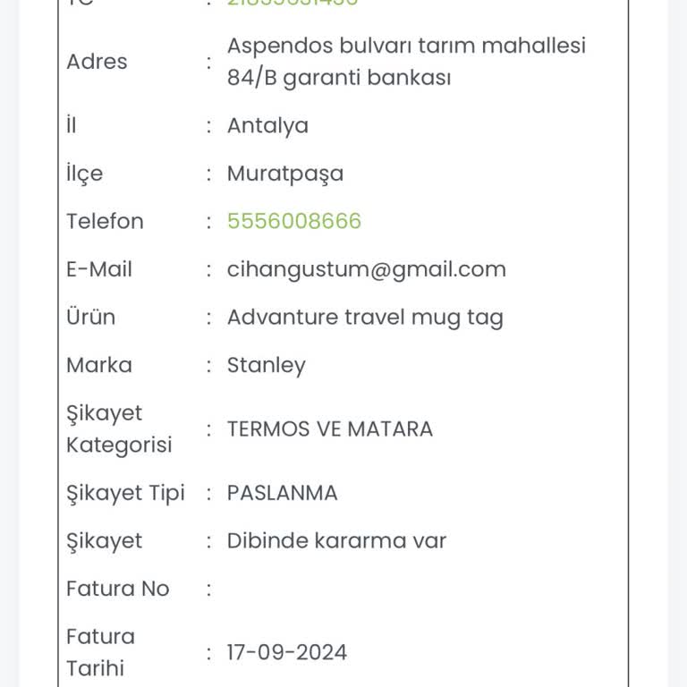Click the Adres field label
687x687 pixels.
pos(97,62)
